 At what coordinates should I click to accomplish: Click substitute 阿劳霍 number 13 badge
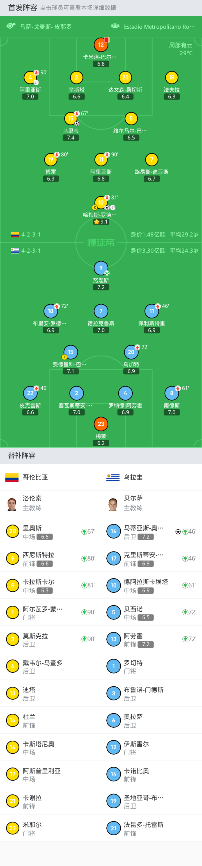click(113, 639)
